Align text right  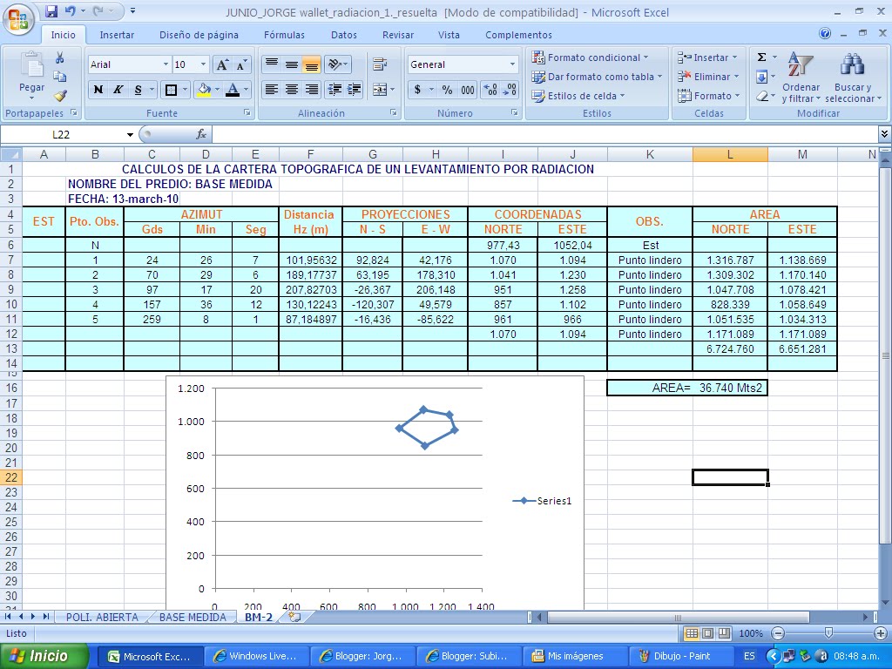311,90
